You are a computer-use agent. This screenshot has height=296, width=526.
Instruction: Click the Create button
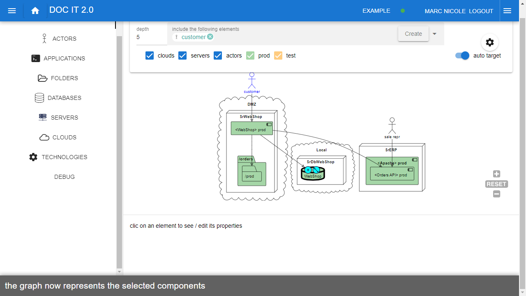(x=413, y=34)
